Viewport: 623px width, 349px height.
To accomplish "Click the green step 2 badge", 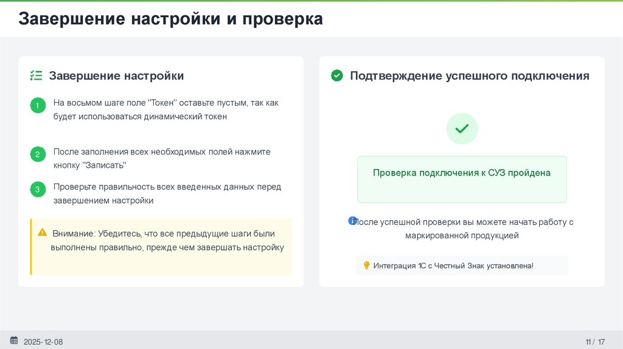I will (x=37, y=154).
